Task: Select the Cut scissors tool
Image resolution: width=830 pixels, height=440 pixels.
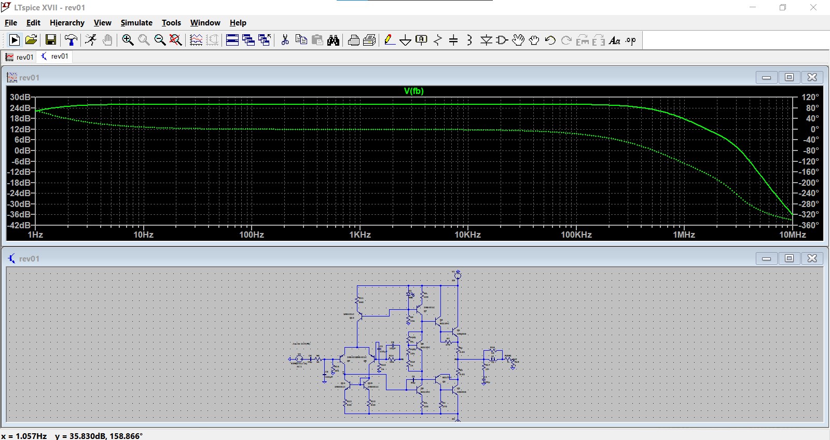Action: (x=285, y=40)
